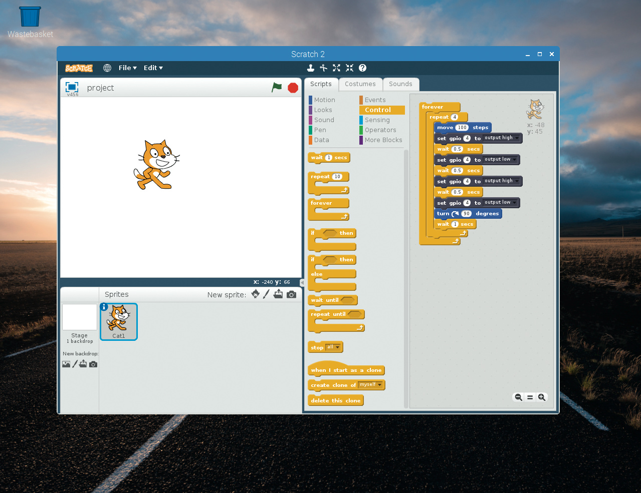Select the Duplicate stamp tool
This screenshot has width=641, height=493.
tap(311, 68)
